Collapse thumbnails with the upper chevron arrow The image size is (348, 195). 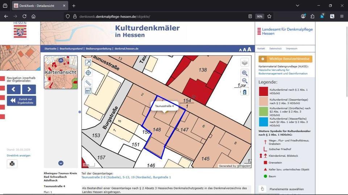coord(61,60)
